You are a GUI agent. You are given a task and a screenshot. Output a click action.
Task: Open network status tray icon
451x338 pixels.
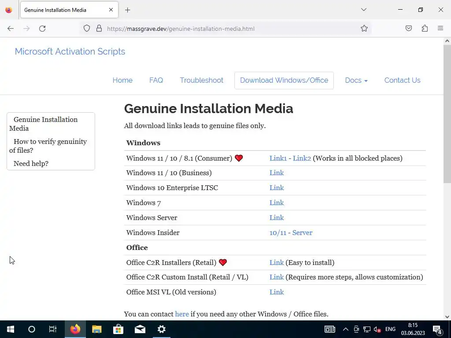tap(367, 329)
